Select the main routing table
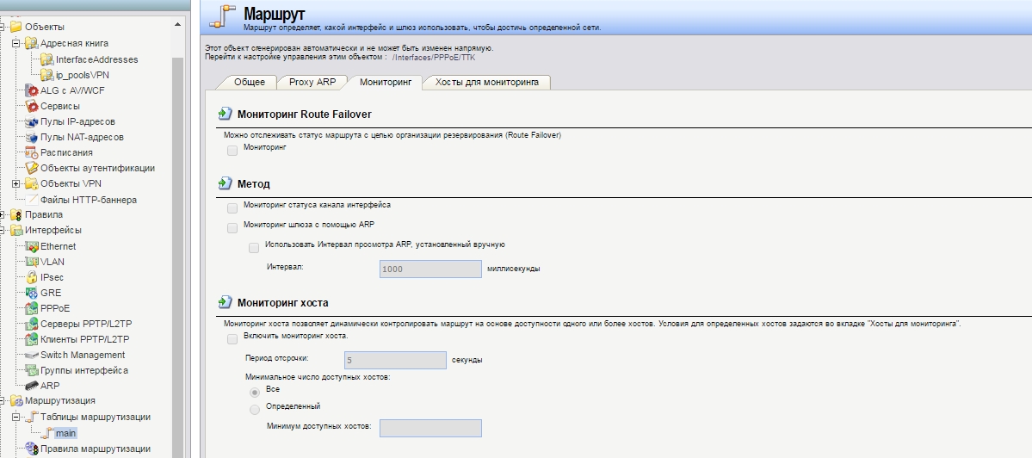Viewport: 1032px width, 458px height. tap(65, 433)
